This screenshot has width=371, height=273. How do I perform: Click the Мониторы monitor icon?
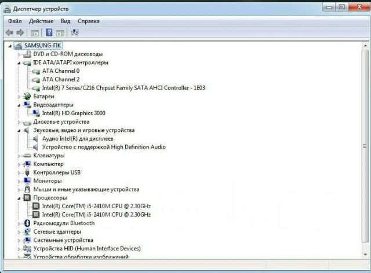[27, 181]
